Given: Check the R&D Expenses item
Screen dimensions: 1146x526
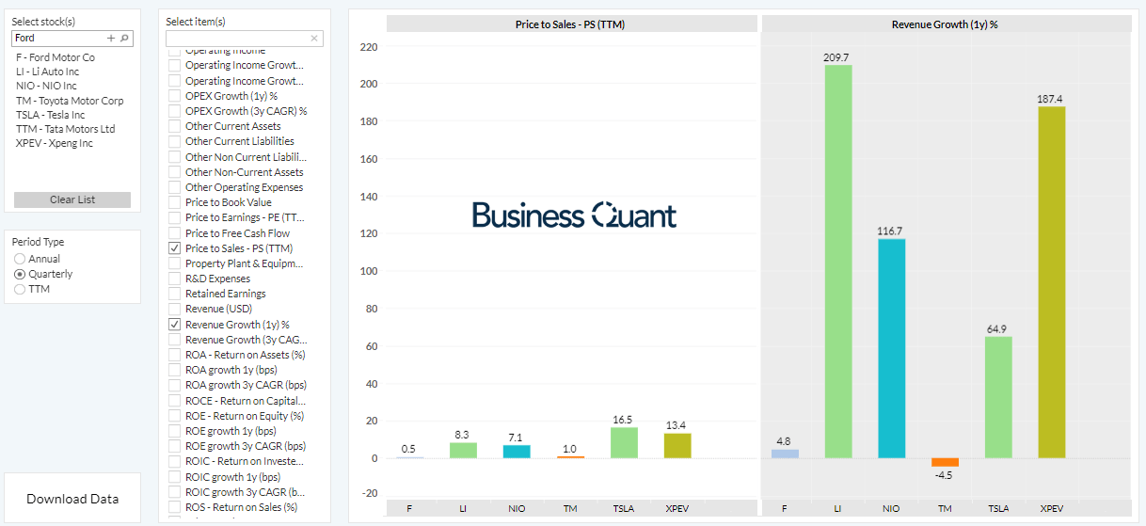Looking at the screenshot, I should (174, 279).
